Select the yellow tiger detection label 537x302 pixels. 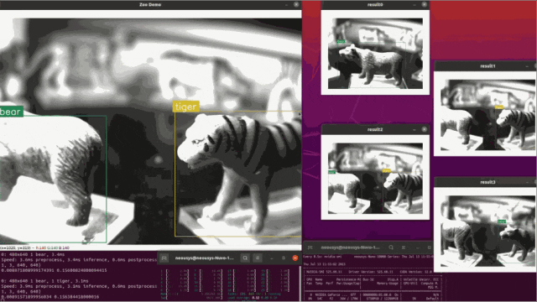[x=186, y=107]
